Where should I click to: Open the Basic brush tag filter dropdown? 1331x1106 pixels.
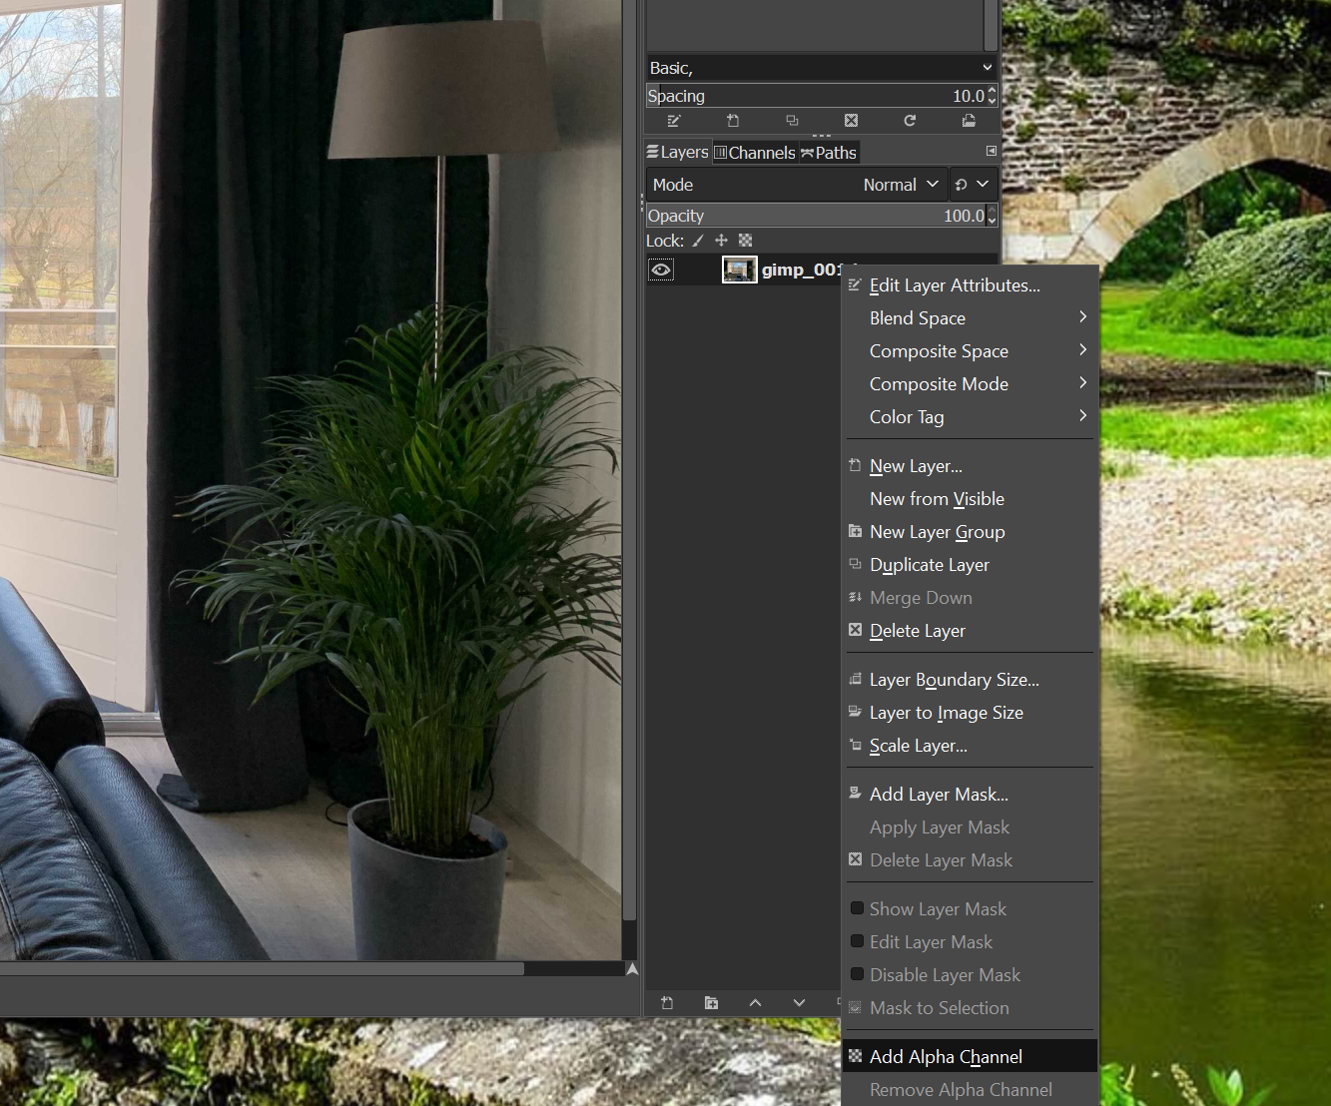coord(821,68)
